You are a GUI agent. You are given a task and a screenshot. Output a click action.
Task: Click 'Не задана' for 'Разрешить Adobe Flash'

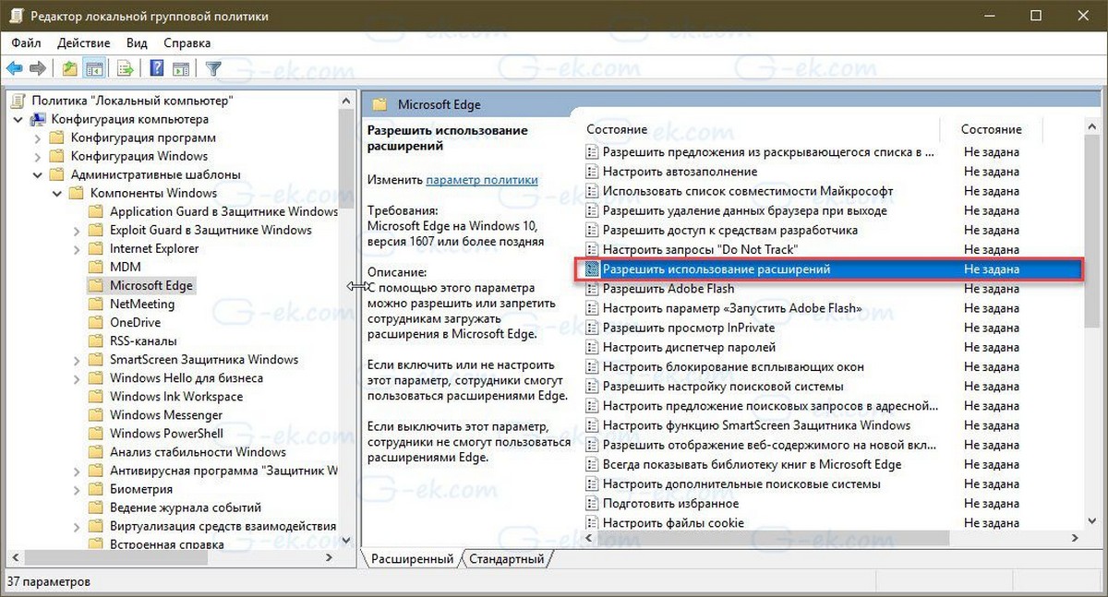tap(992, 289)
